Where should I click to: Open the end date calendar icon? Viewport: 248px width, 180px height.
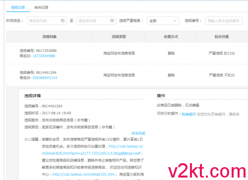tap(112, 21)
